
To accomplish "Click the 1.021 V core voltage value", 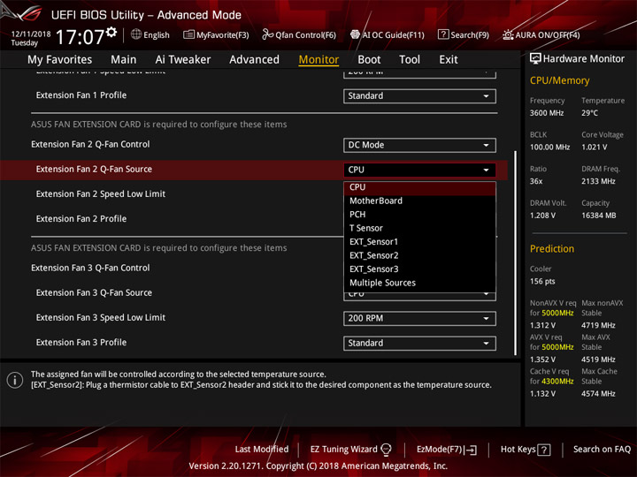I will pos(594,148).
